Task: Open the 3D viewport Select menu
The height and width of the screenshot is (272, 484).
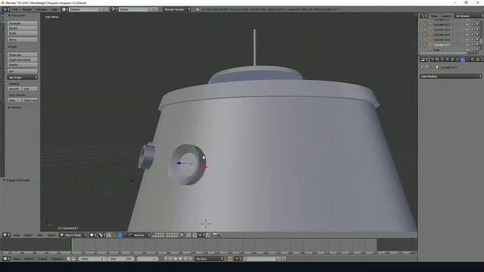Action: point(29,235)
